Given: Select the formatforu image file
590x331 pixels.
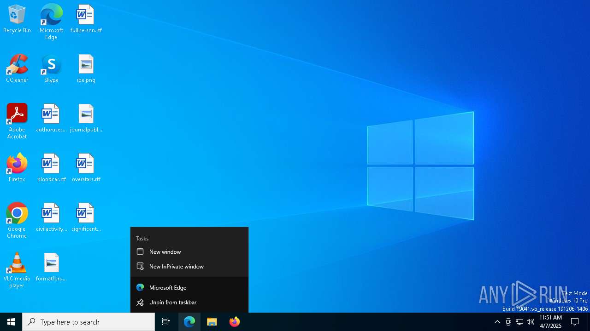Looking at the screenshot, I should pos(51,268).
